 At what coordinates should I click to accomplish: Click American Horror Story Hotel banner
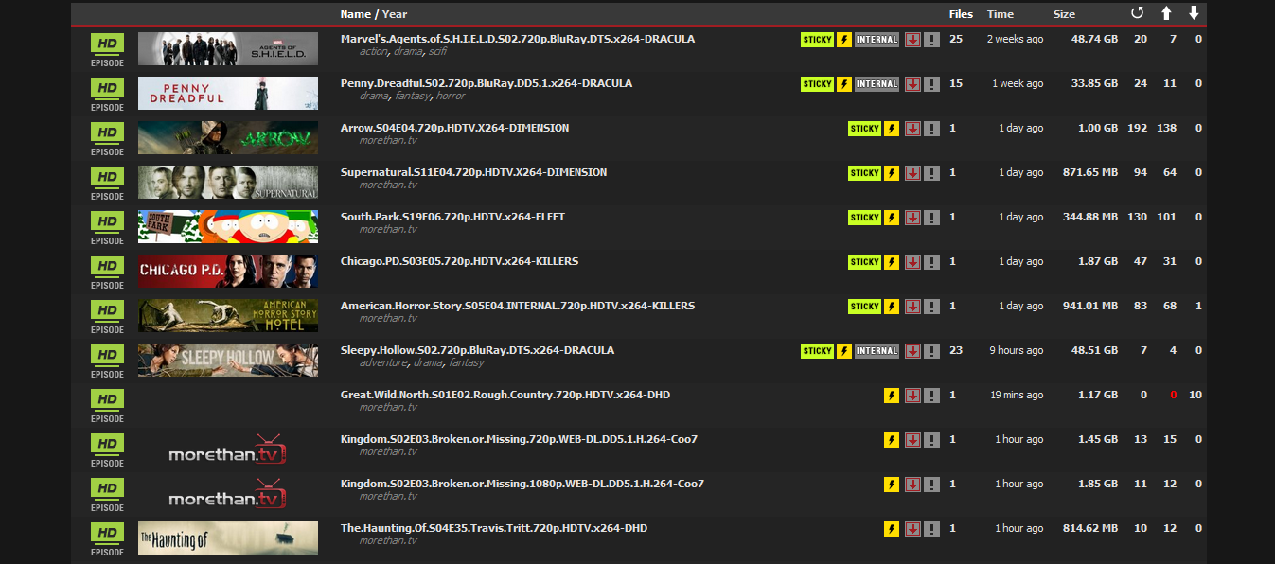[228, 316]
